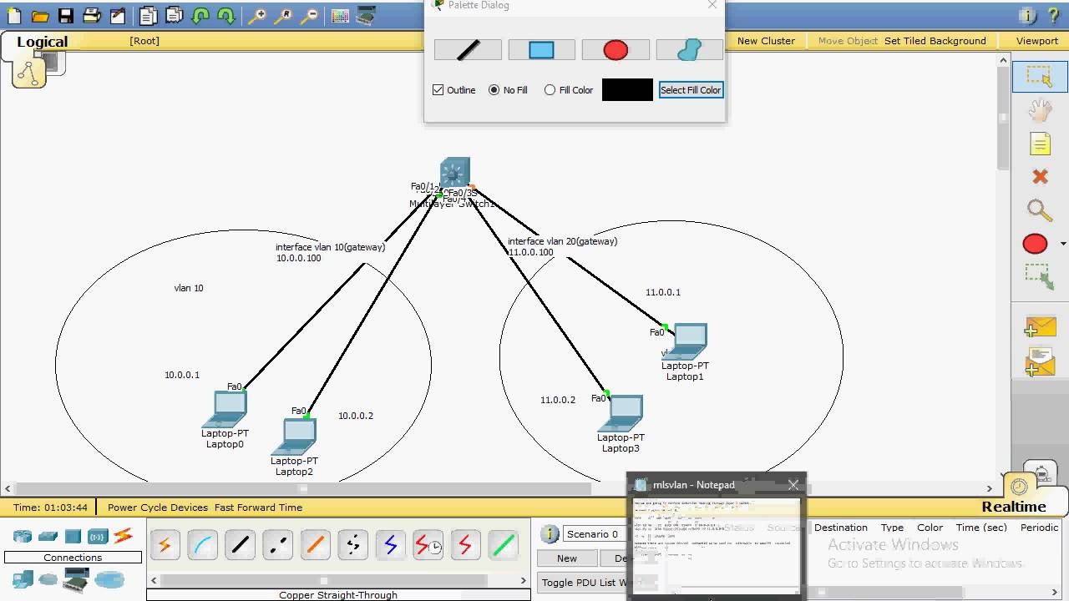Open the Scenario 0 dropdown
The width and height of the screenshot is (1069, 601).
click(594, 534)
